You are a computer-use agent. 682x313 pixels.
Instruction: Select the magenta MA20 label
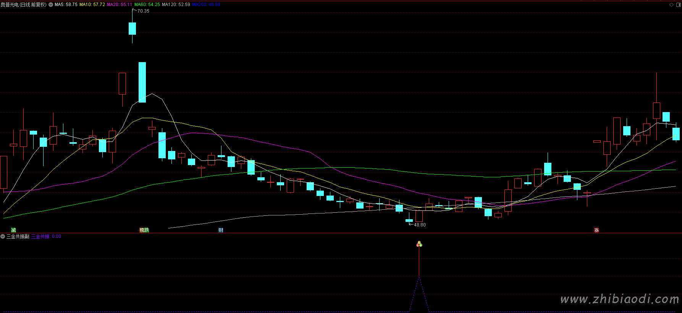[x=120, y=5]
